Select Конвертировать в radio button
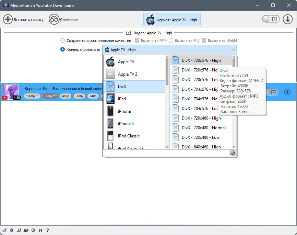297x235 pixels. [x=62, y=49]
